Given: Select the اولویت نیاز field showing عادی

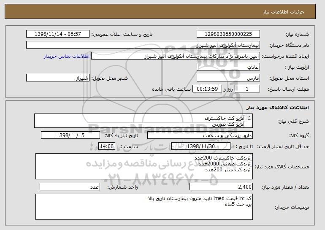Looking at the screenshot, I should [228, 67].
